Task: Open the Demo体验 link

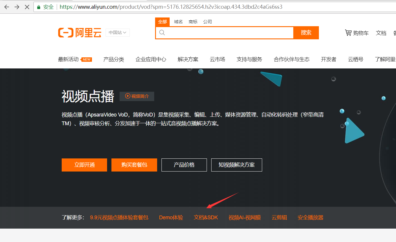Action: 171,218
